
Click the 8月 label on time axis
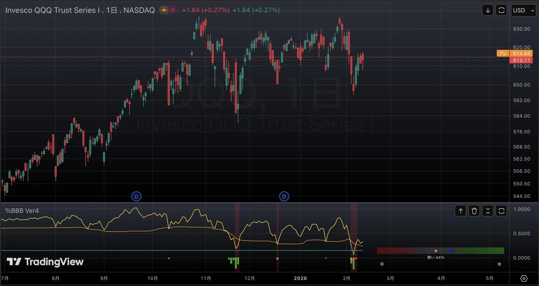point(56,278)
